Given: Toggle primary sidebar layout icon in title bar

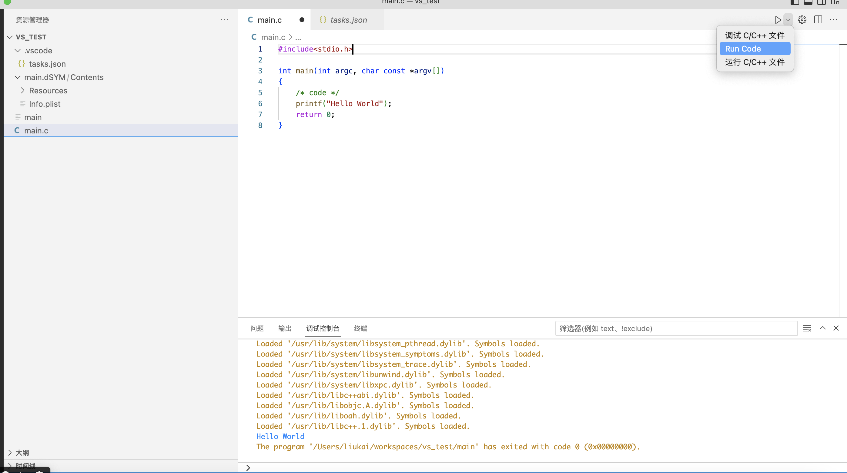Looking at the screenshot, I should coord(794,2).
